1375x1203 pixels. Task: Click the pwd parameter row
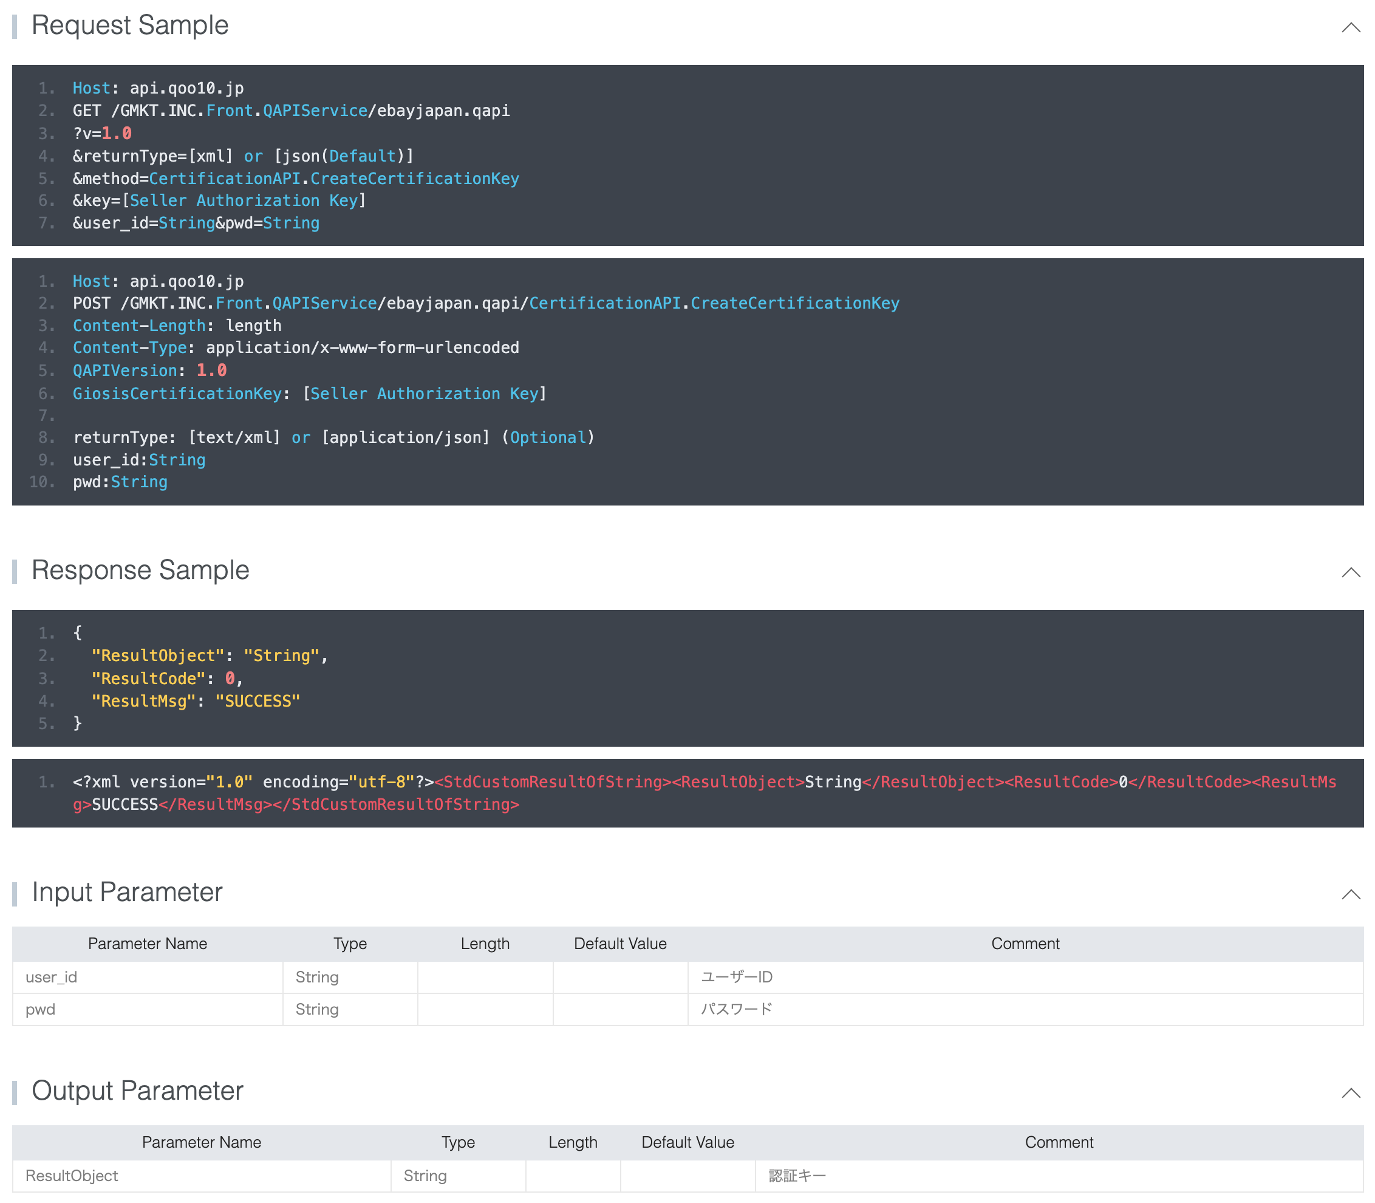point(40,1009)
